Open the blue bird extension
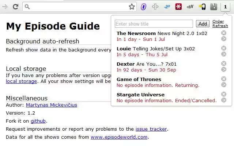This screenshot has height=146, width=234. point(167,7)
